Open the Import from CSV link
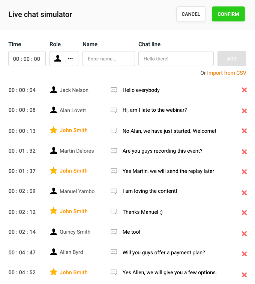The height and width of the screenshot is (284, 255). coord(226,73)
